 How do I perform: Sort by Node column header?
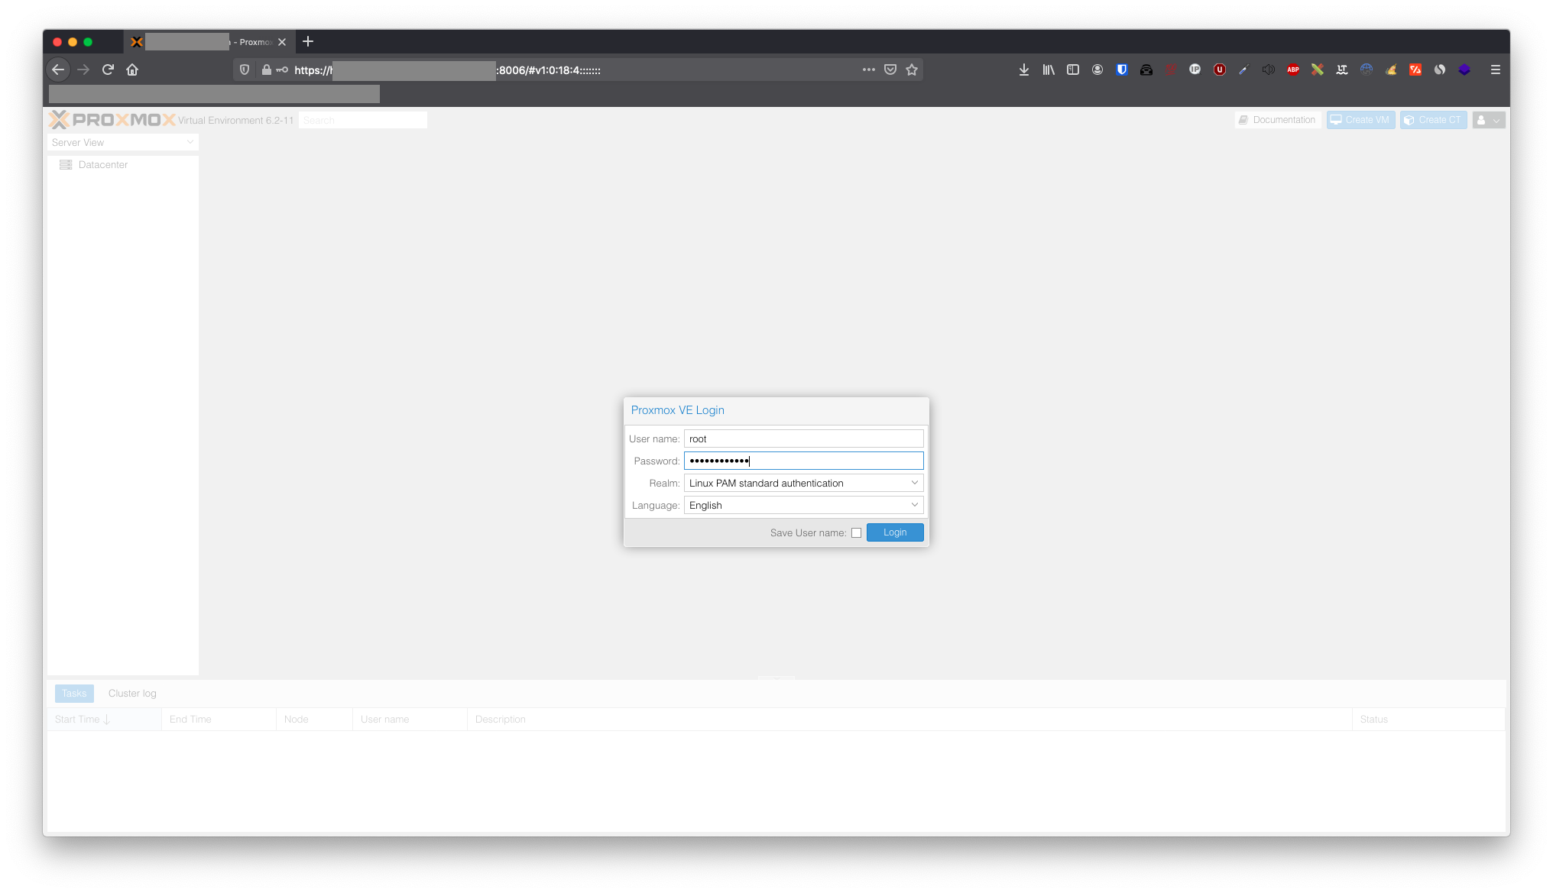(314, 719)
